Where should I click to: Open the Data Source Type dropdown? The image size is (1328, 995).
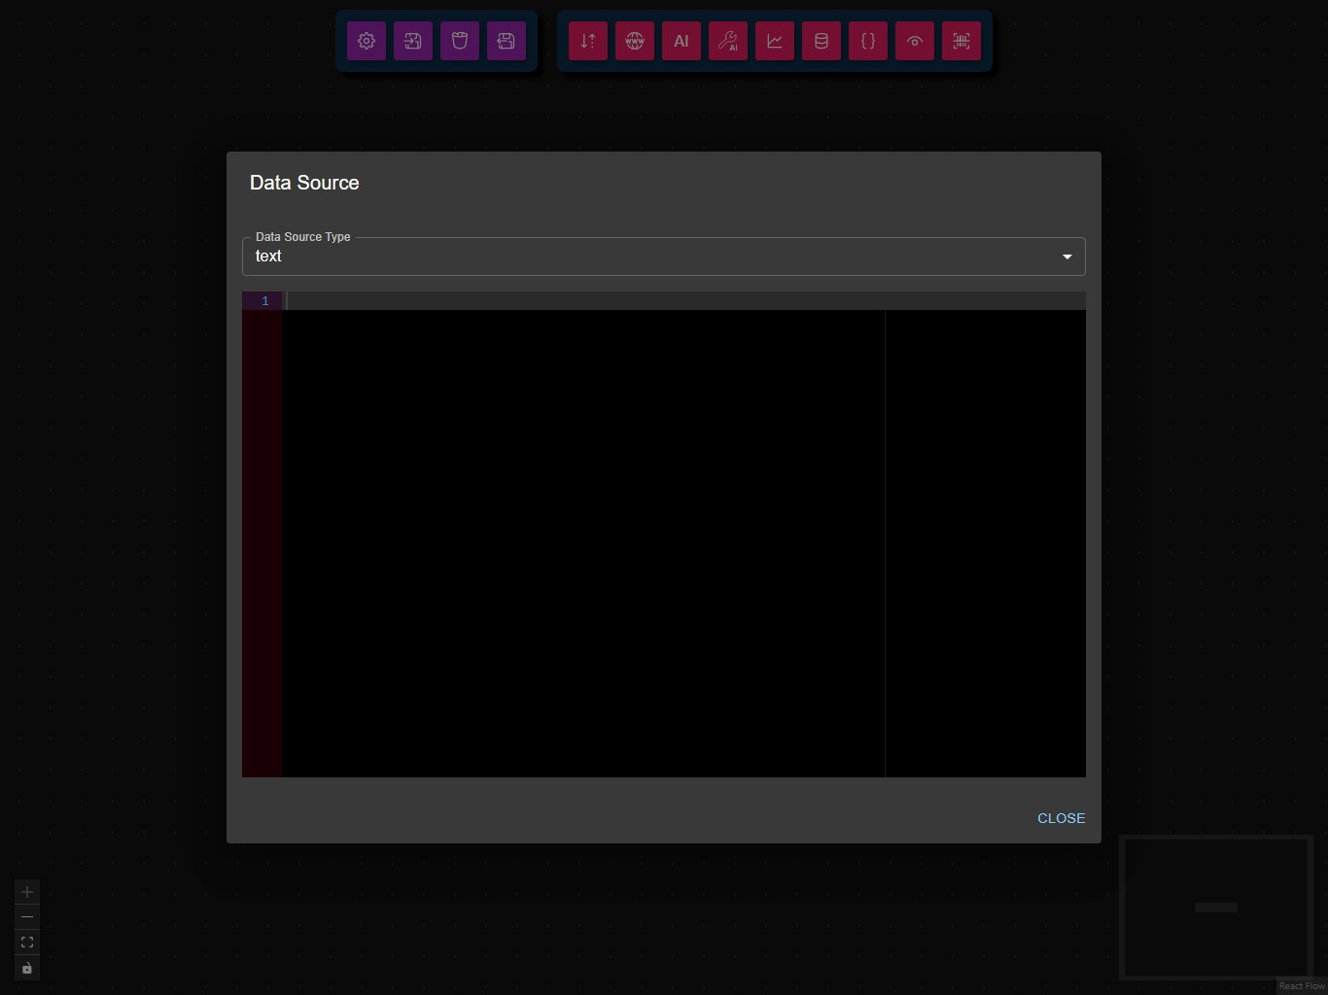(x=664, y=257)
